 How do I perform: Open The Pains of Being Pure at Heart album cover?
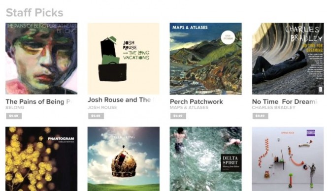pos(41,59)
